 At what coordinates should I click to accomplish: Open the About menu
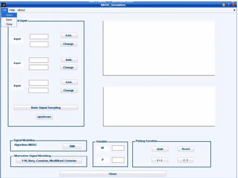click(x=21, y=10)
